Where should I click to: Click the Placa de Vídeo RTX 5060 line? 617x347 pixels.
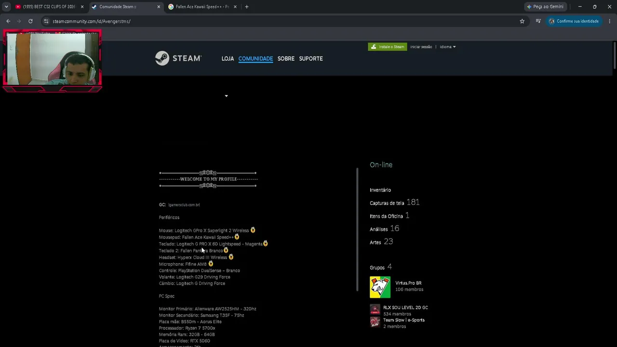pos(185,341)
